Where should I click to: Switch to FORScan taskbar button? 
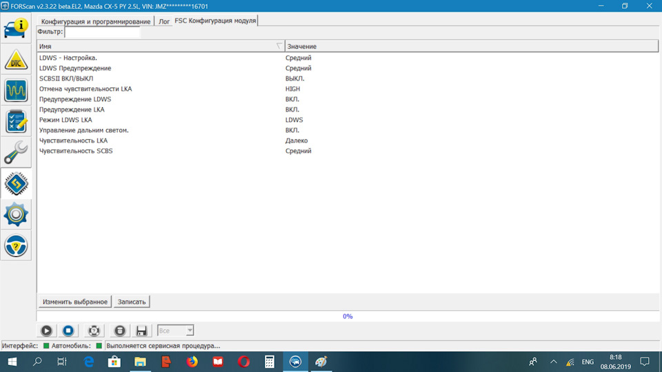click(295, 362)
